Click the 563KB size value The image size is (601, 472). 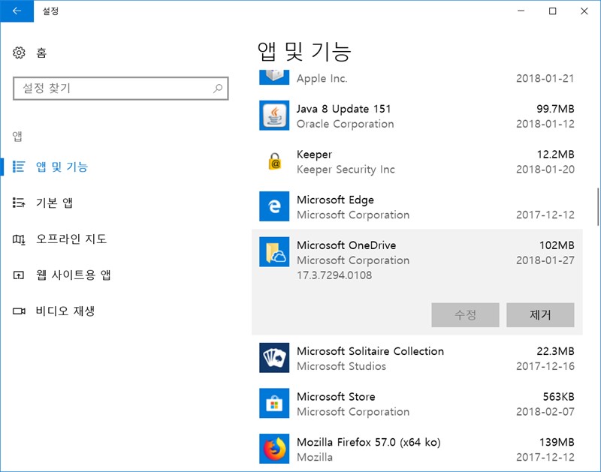click(558, 397)
